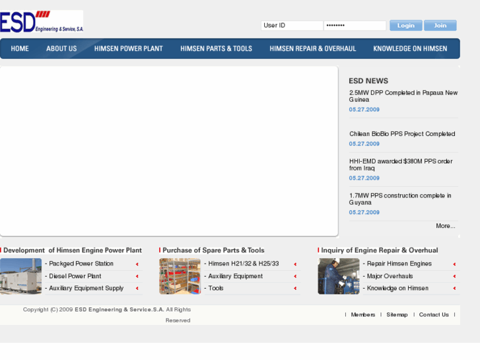Open Diesel Power Plant link
Image resolution: width=480 pixels, height=360 pixels.
point(75,276)
